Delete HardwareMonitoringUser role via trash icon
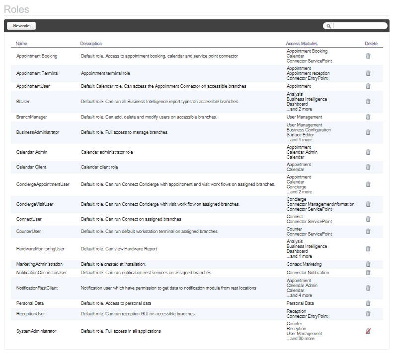393x353 pixels. pyautogui.click(x=368, y=249)
